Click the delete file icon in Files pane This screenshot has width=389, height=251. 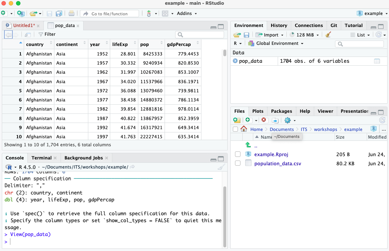tap(264, 120)
